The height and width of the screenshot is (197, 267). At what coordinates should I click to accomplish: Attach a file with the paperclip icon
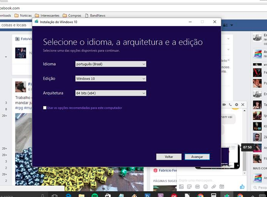(x=214, y=187)
